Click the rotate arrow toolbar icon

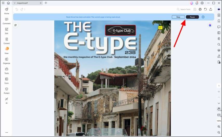coord(205,9)
